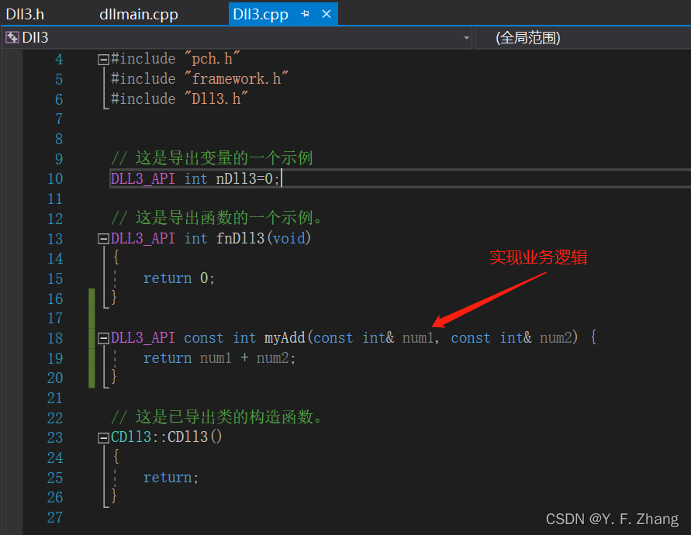
Task: Click the "Dll3.h" include string
Action: pos(216,98)
